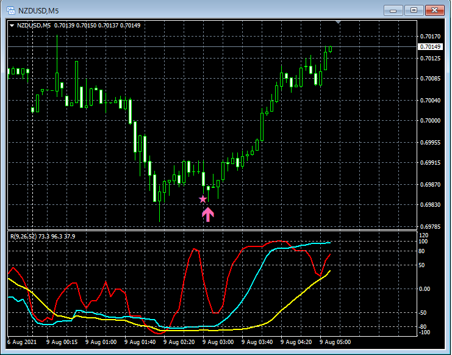
Task: Select the pink star signal marker
Action: [x=203, y=199]
